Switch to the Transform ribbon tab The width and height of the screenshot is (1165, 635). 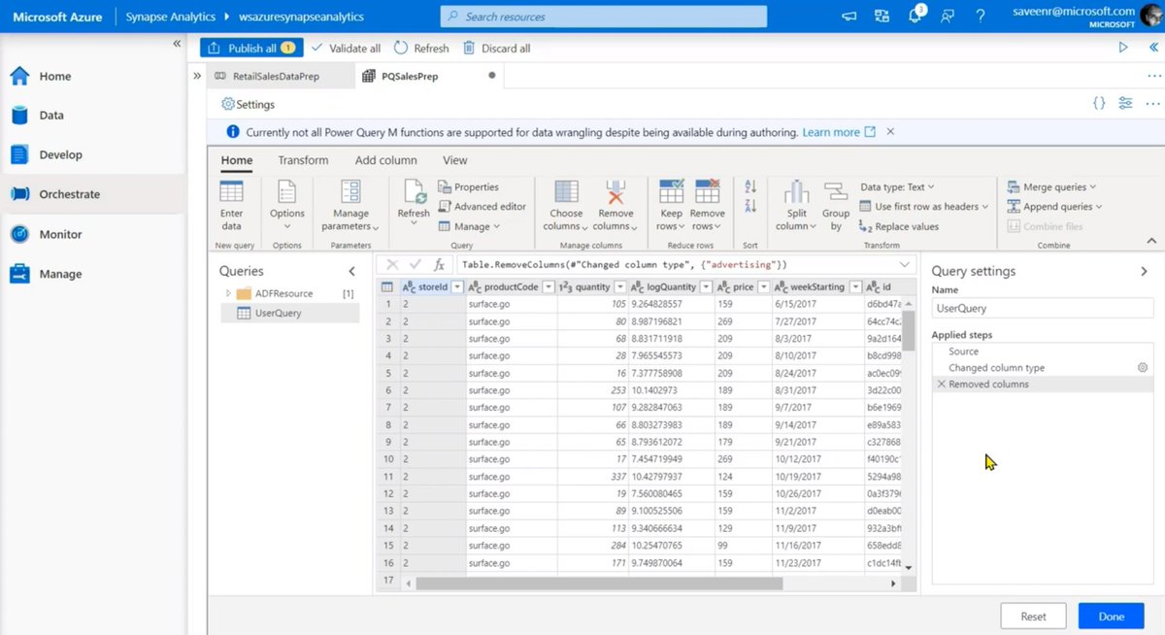tap(303, 160)
